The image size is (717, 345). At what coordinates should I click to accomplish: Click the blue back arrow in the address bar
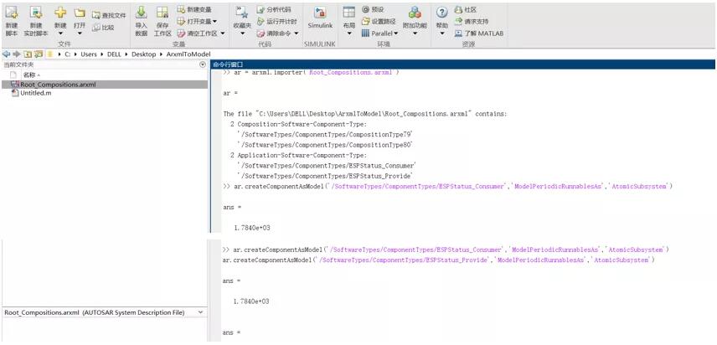[x=7, y=54]
